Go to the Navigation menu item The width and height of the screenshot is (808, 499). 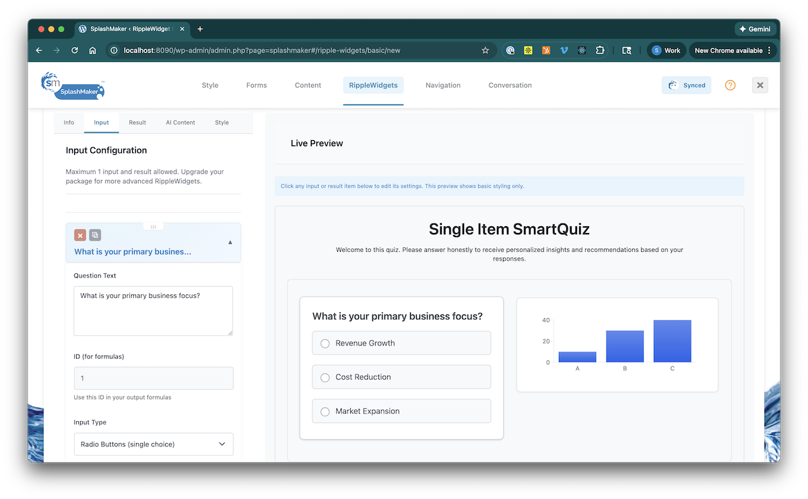tap(443, 86)
